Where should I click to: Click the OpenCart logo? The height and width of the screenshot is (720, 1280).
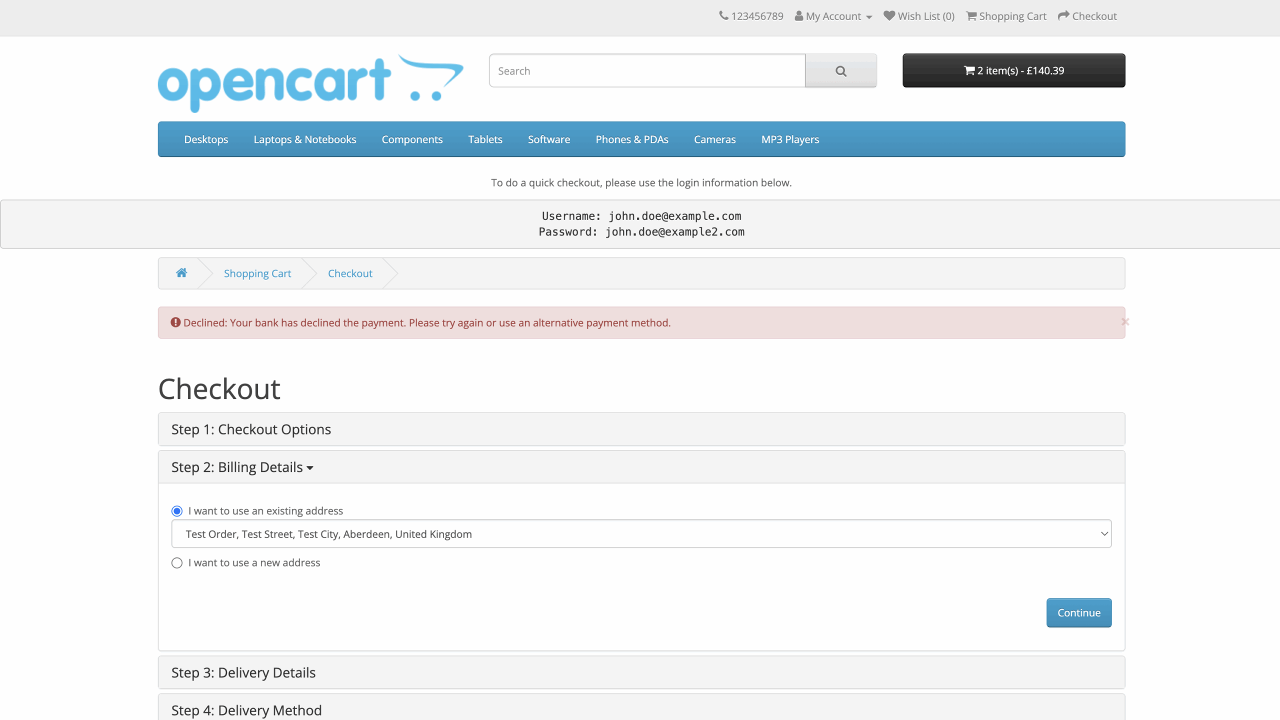(x=310, y=83)
